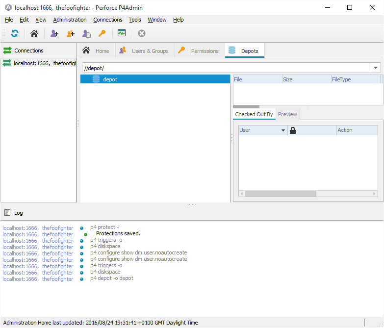Switch to the Home tab
384x328 pixels.
96,51
